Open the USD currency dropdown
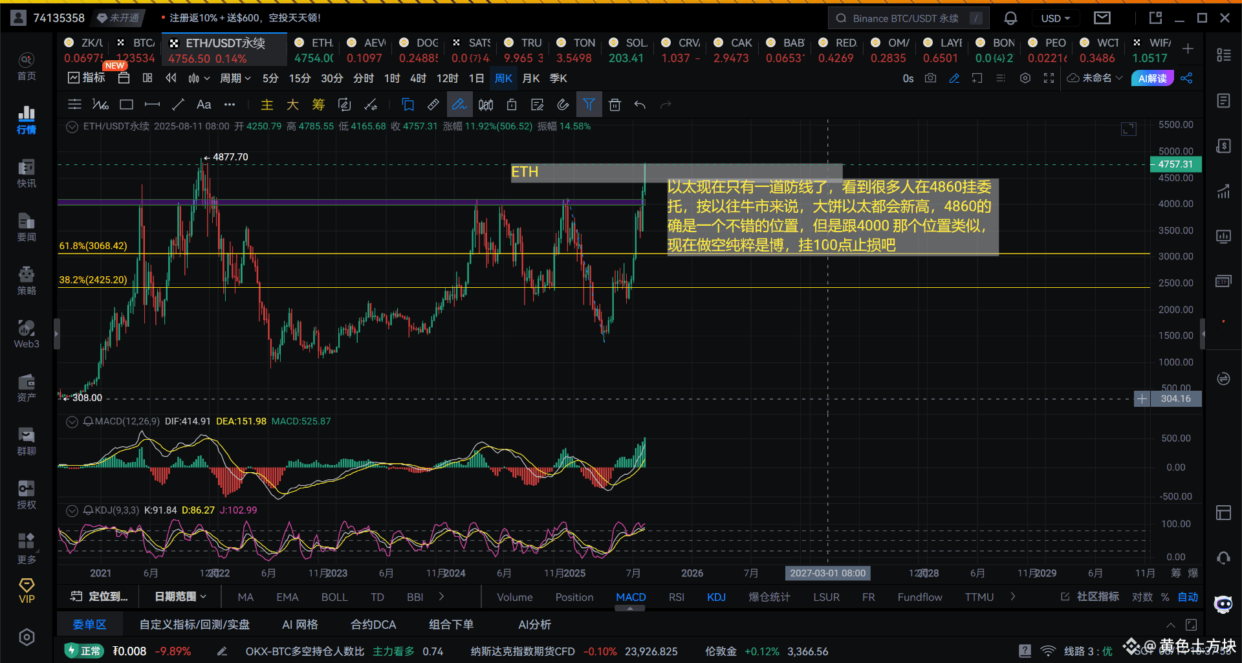 coord(1056,18)
